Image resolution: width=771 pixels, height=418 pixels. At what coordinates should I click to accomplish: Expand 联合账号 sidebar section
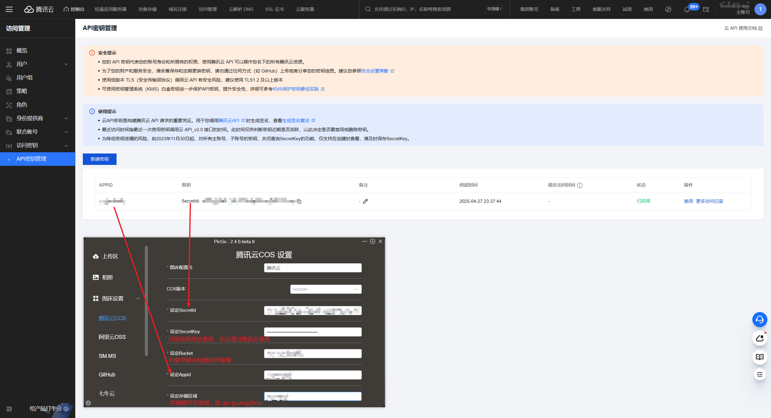pos(38,132)
